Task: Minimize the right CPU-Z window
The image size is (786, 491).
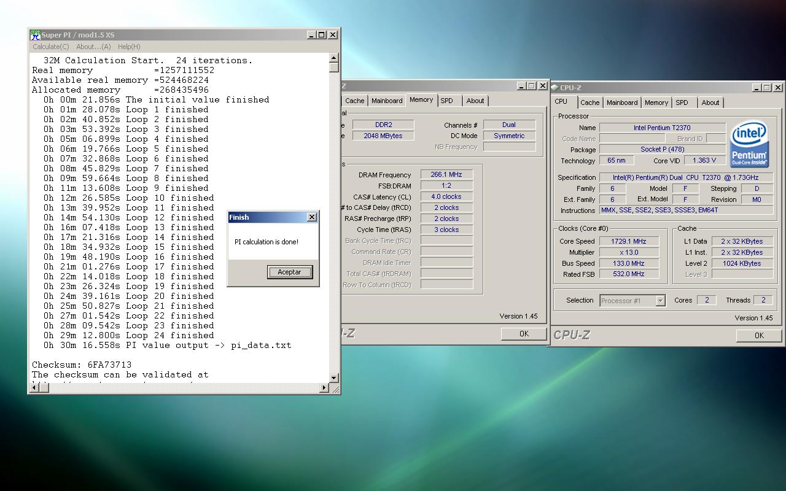Action: tap(757, 88)
